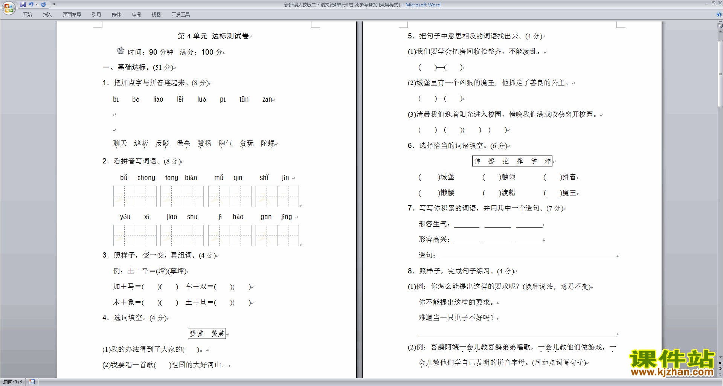Select the 邮件 ribbon tab
This screenshot has width=723, height=386.
[116, 15]
